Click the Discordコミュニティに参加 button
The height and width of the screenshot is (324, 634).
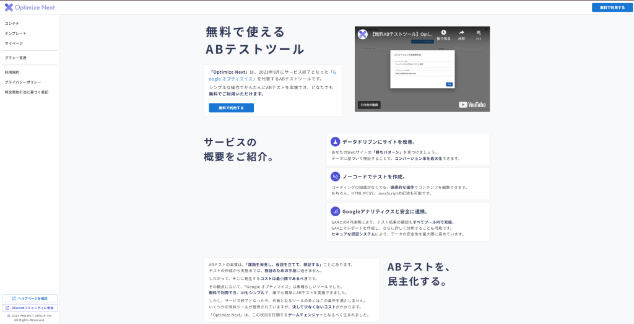pos(30,308)
